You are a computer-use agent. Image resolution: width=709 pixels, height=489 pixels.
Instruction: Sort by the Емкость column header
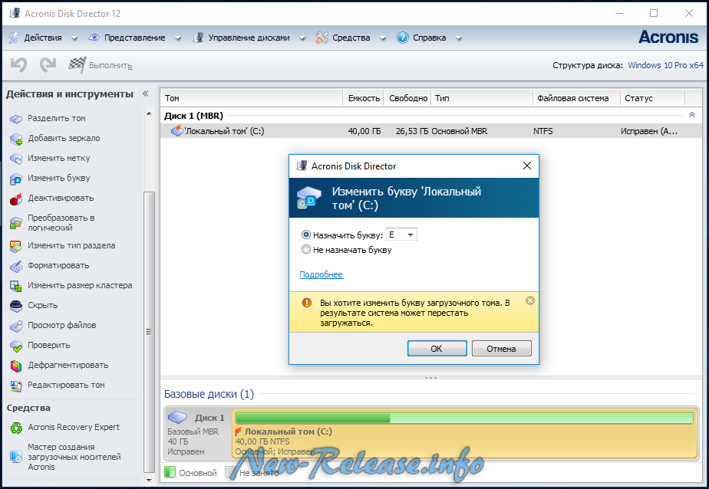363,98
